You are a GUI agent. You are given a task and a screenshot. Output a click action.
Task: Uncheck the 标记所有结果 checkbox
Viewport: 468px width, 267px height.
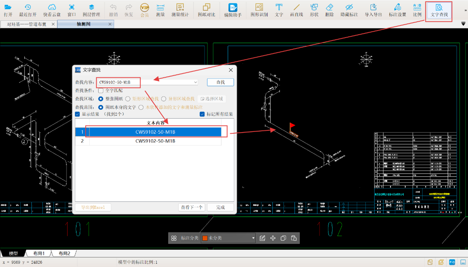pos(202,114)
